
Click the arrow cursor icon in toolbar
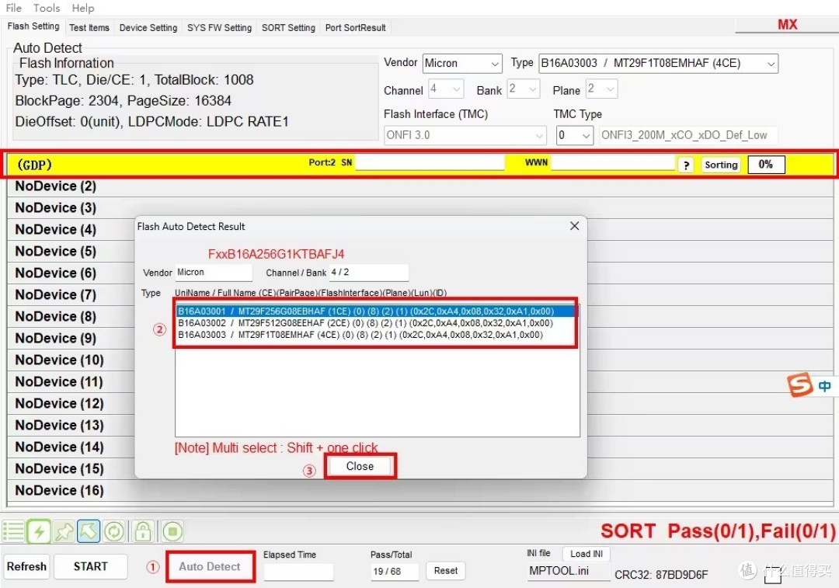point(89,531)
